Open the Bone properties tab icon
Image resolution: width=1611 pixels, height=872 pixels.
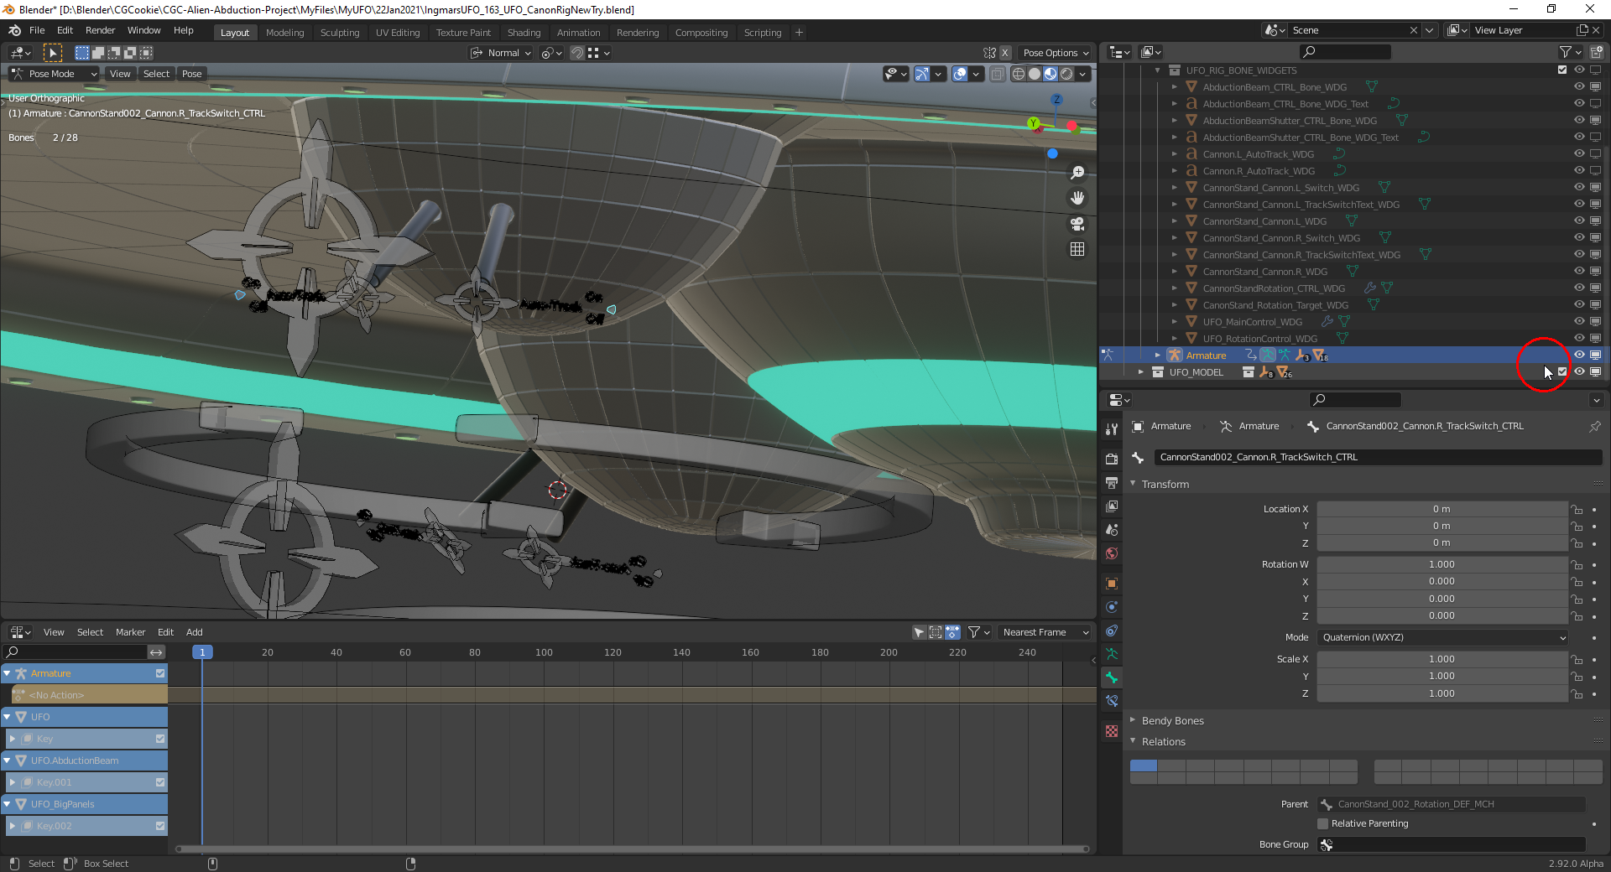point(1112,677)
